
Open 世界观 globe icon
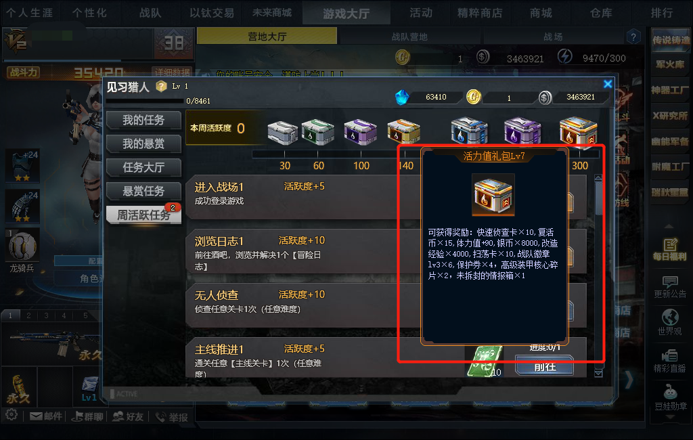click(669, 322)
